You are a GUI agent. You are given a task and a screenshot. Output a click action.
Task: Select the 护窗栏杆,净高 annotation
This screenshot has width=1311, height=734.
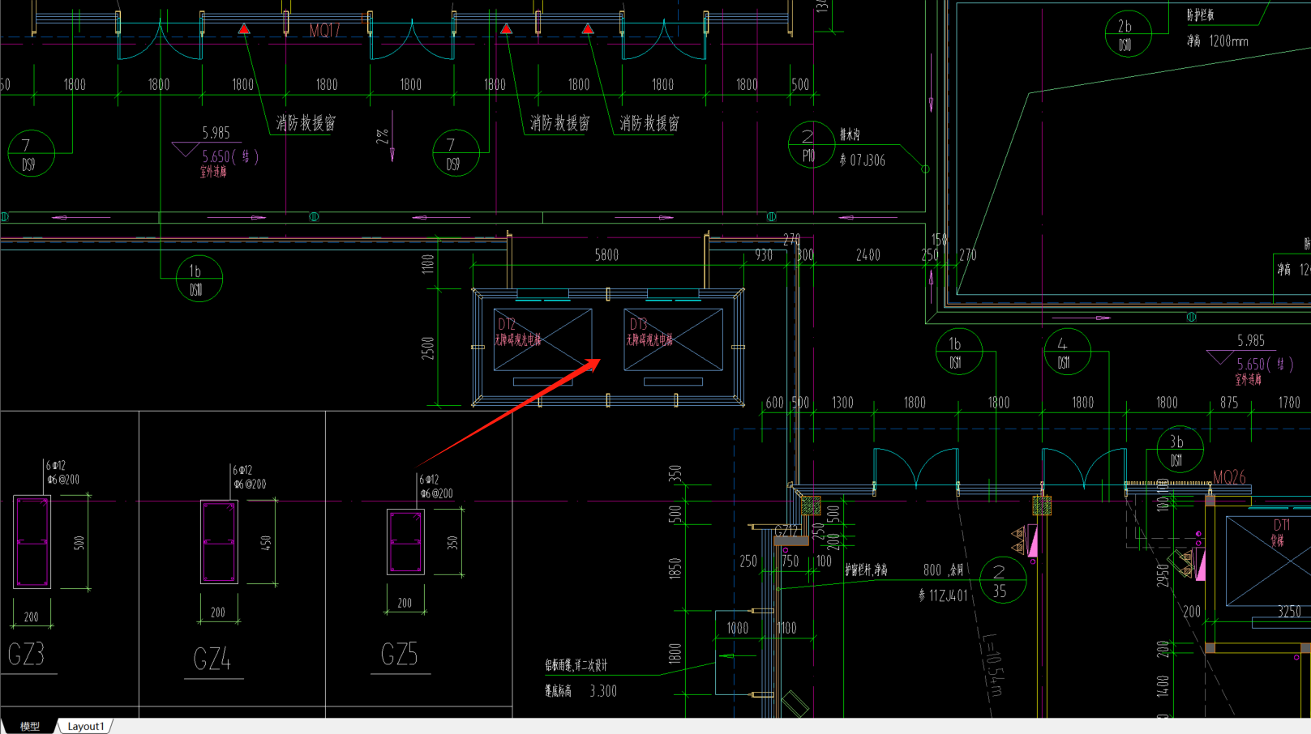pyautogui.click(x=866, y=570)
